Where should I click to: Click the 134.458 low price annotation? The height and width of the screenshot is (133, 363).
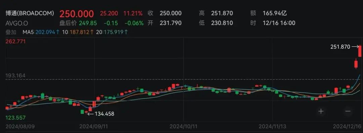coord(104,114)
